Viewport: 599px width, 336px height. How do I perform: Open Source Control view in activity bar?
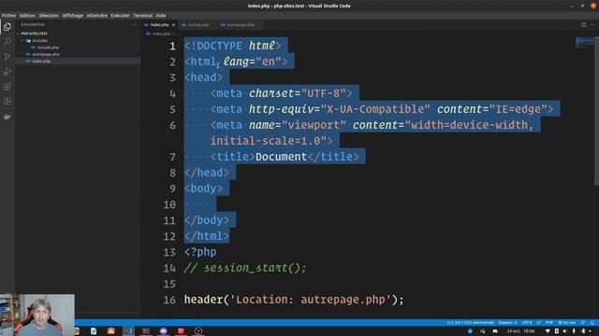click(7, 57)
